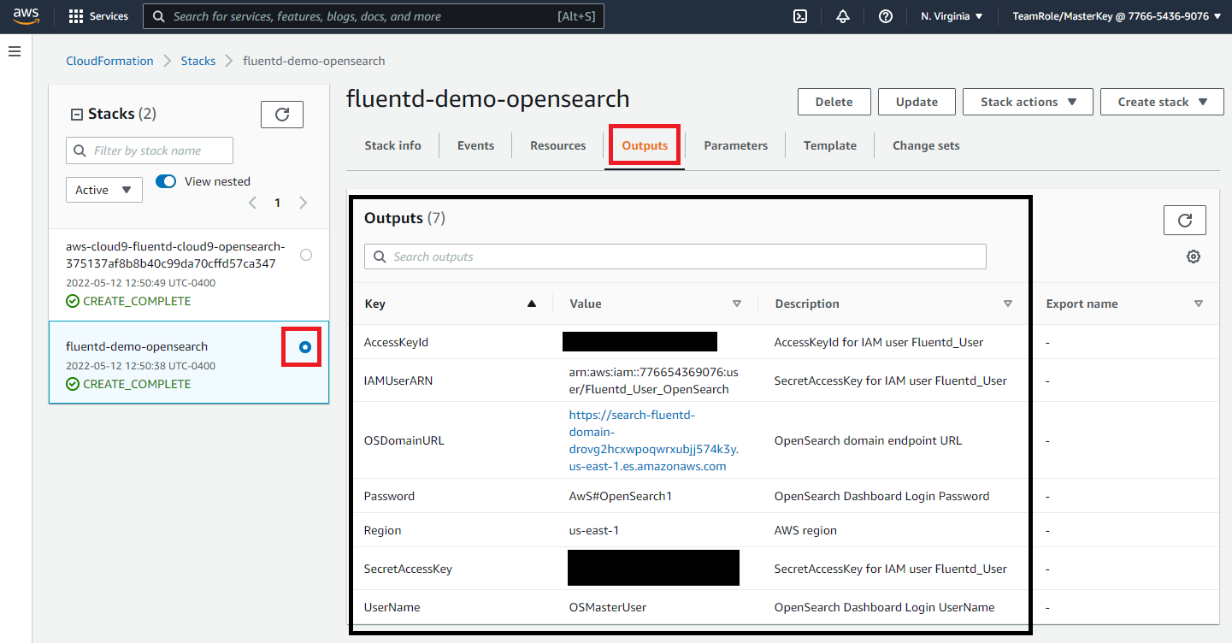Image resolution: width=1232 pixels, height=643 pixels.
Task: Click the fluentd-demo-opensearch CREATE_COMPLETE status
Action: [x=128, y=384]
